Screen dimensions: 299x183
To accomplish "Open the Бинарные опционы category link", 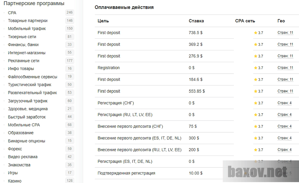I will pyautogui.click(x=26, y=141).
